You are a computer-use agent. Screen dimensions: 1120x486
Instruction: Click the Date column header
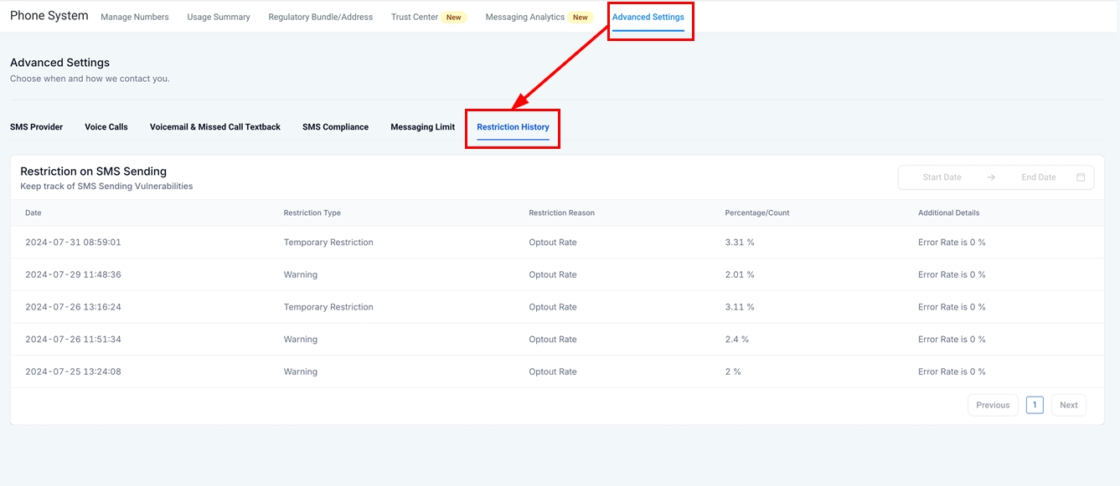(34, 212)
